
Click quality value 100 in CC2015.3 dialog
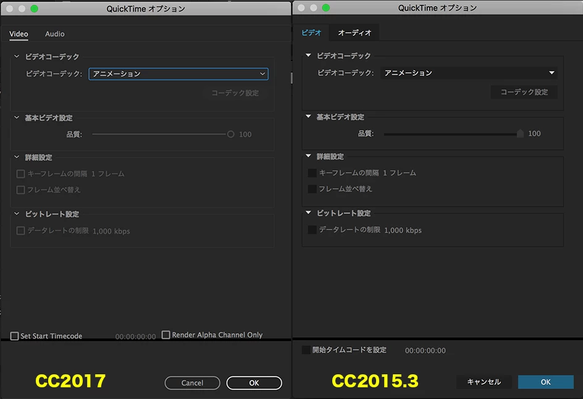click(x=534, y=133)
